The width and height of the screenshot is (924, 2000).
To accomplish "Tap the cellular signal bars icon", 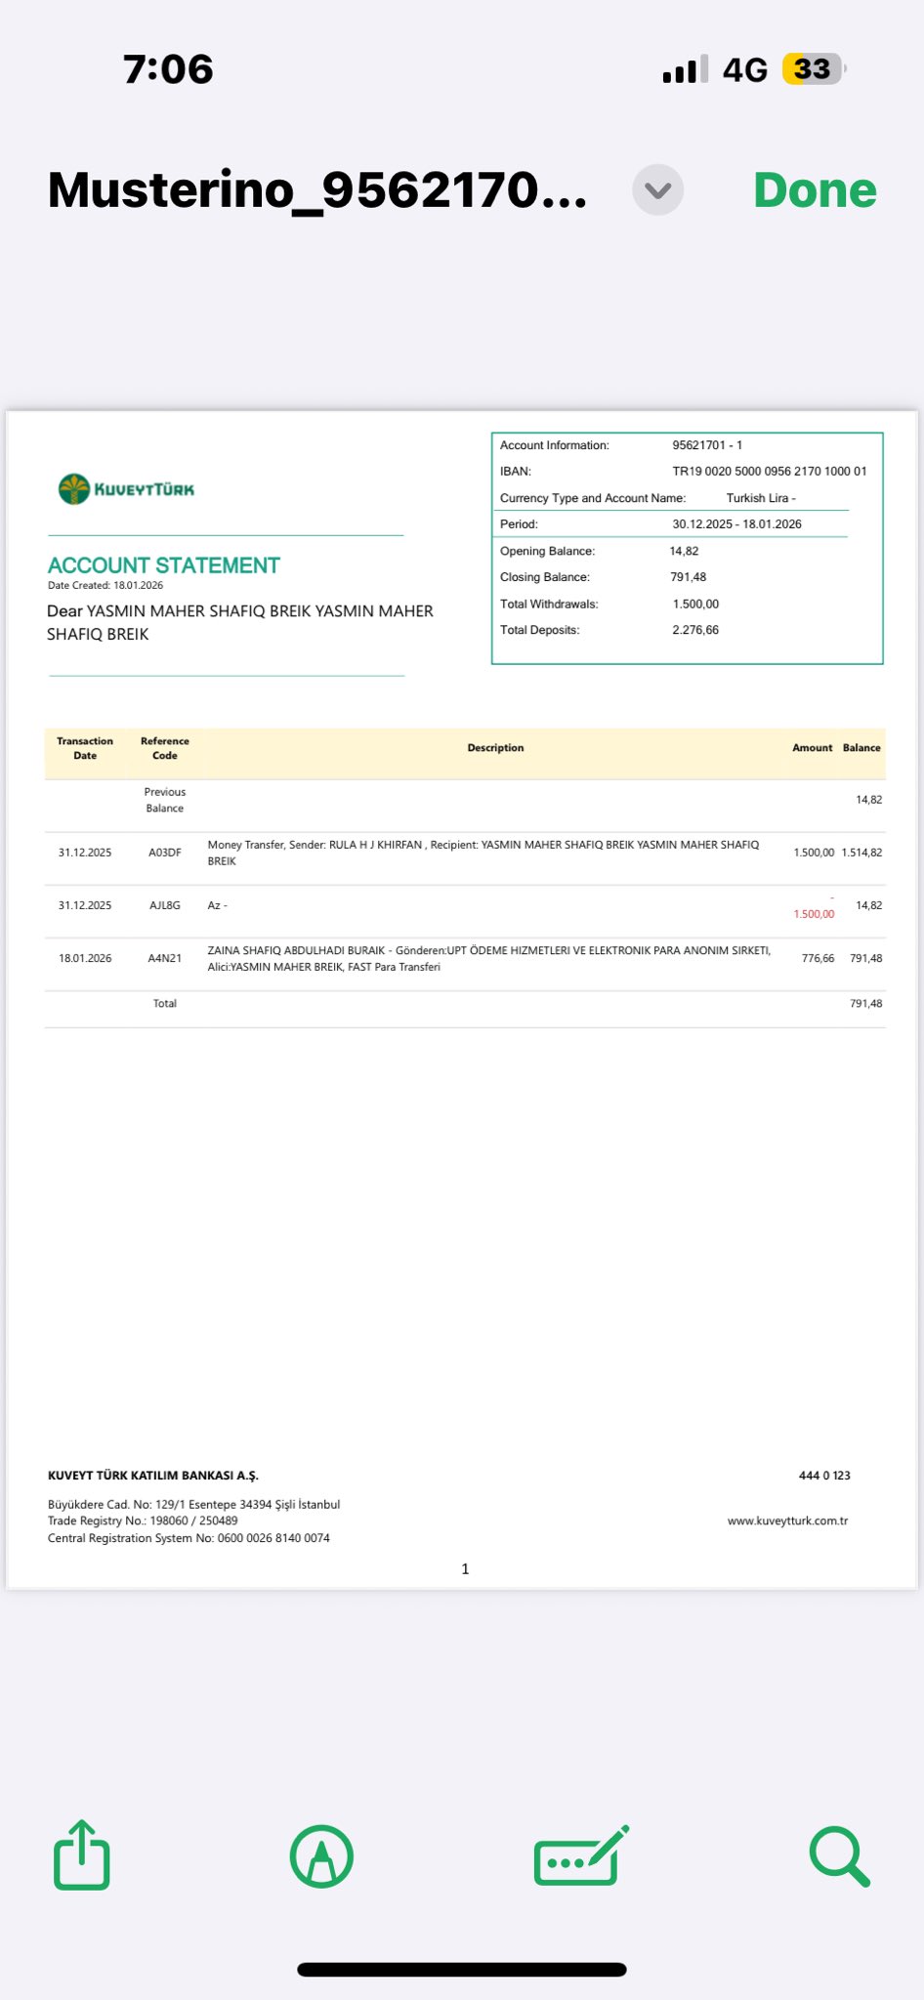I will click(685, 70).
